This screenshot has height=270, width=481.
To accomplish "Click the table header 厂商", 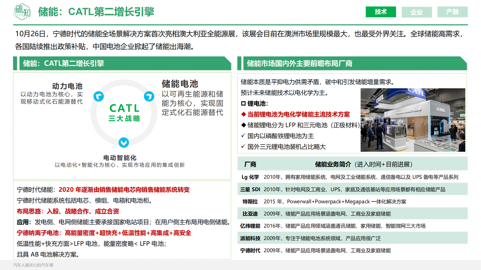I will [250, 164].
